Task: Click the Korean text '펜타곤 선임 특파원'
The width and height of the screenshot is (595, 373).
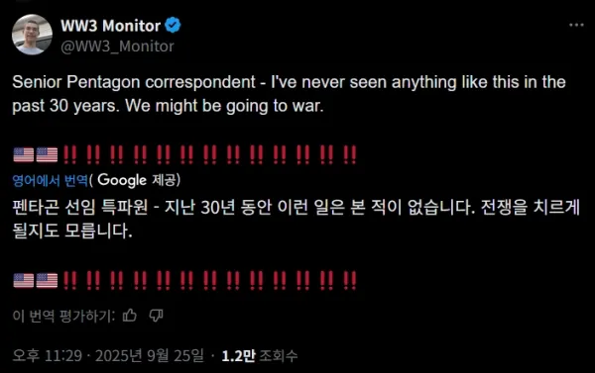Action: (x=80, y=207)
